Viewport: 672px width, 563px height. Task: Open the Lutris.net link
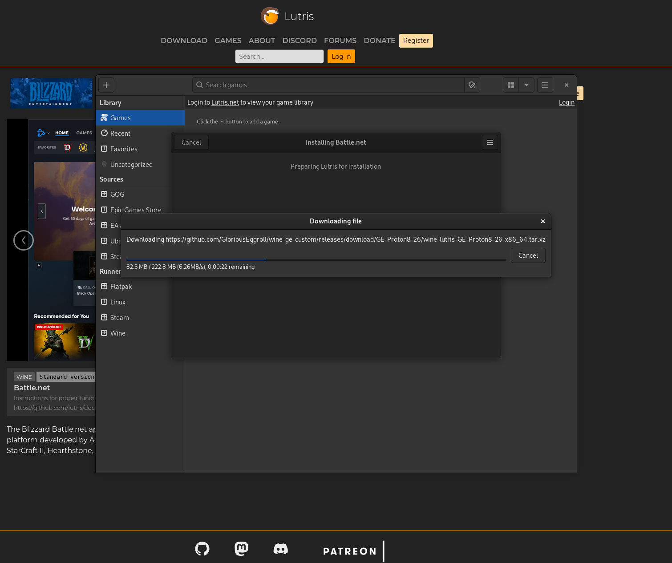[225, 102]
